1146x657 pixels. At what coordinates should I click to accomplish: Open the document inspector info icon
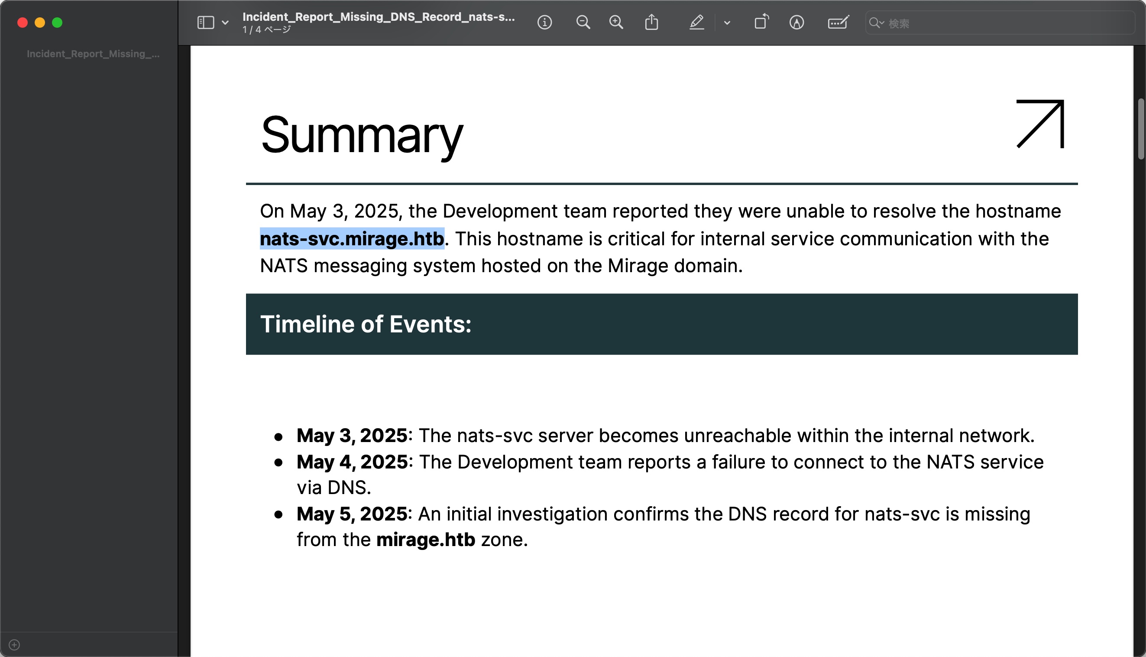click(544, 23)
